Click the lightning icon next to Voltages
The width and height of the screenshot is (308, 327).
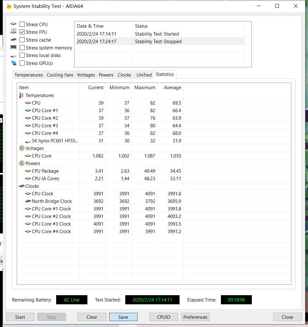pyautogui.click(x=22, y=148)
